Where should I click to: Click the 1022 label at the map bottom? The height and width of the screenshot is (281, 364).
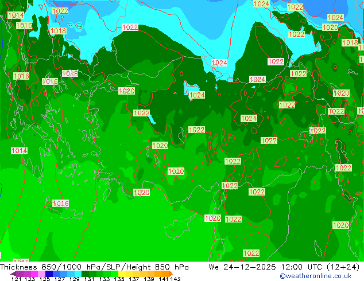click(x=251, y=253)
